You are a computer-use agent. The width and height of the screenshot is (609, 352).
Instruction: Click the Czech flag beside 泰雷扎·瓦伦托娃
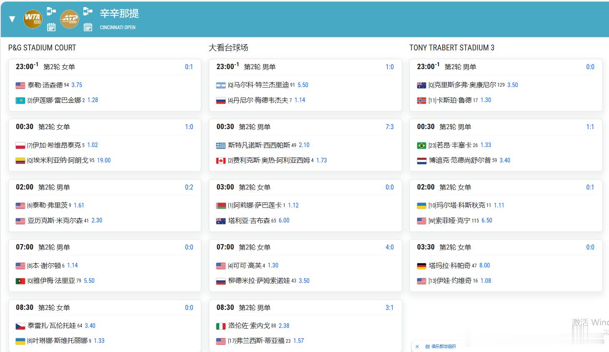point(20,326)
